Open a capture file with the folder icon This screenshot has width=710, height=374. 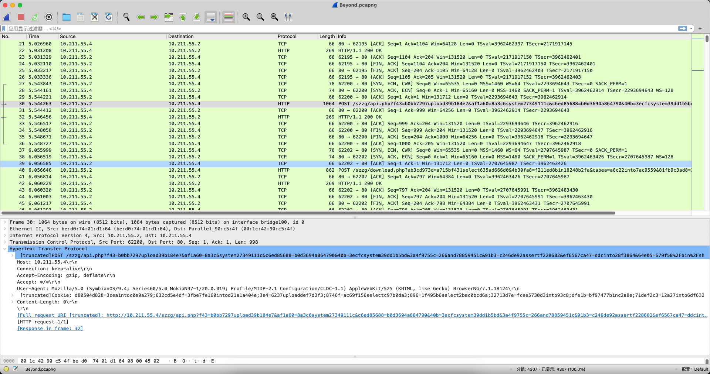[67, 17]
